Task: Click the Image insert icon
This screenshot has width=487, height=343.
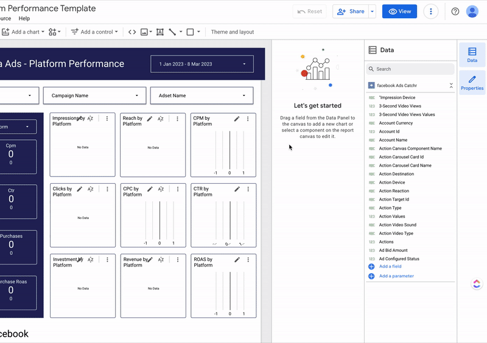Action: click(145, 32)
